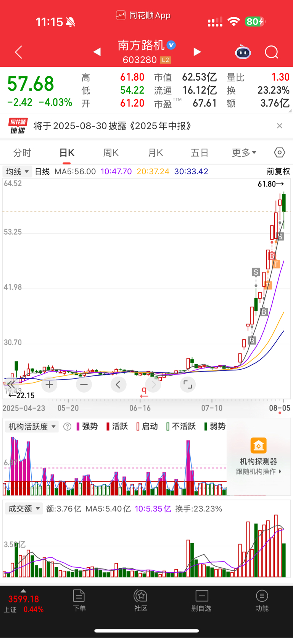Open the 机构活跃度 indicator dropdown
The image size is (293, 638).
pos(32,427)
